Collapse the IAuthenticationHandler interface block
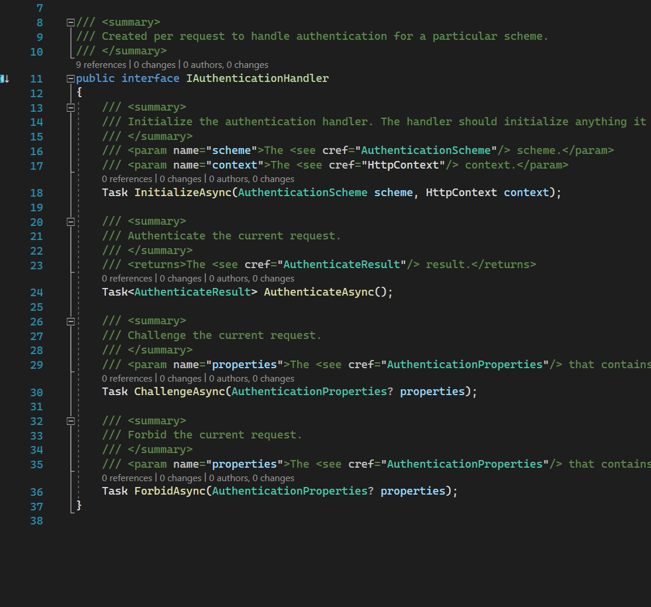 click(71, 78)
